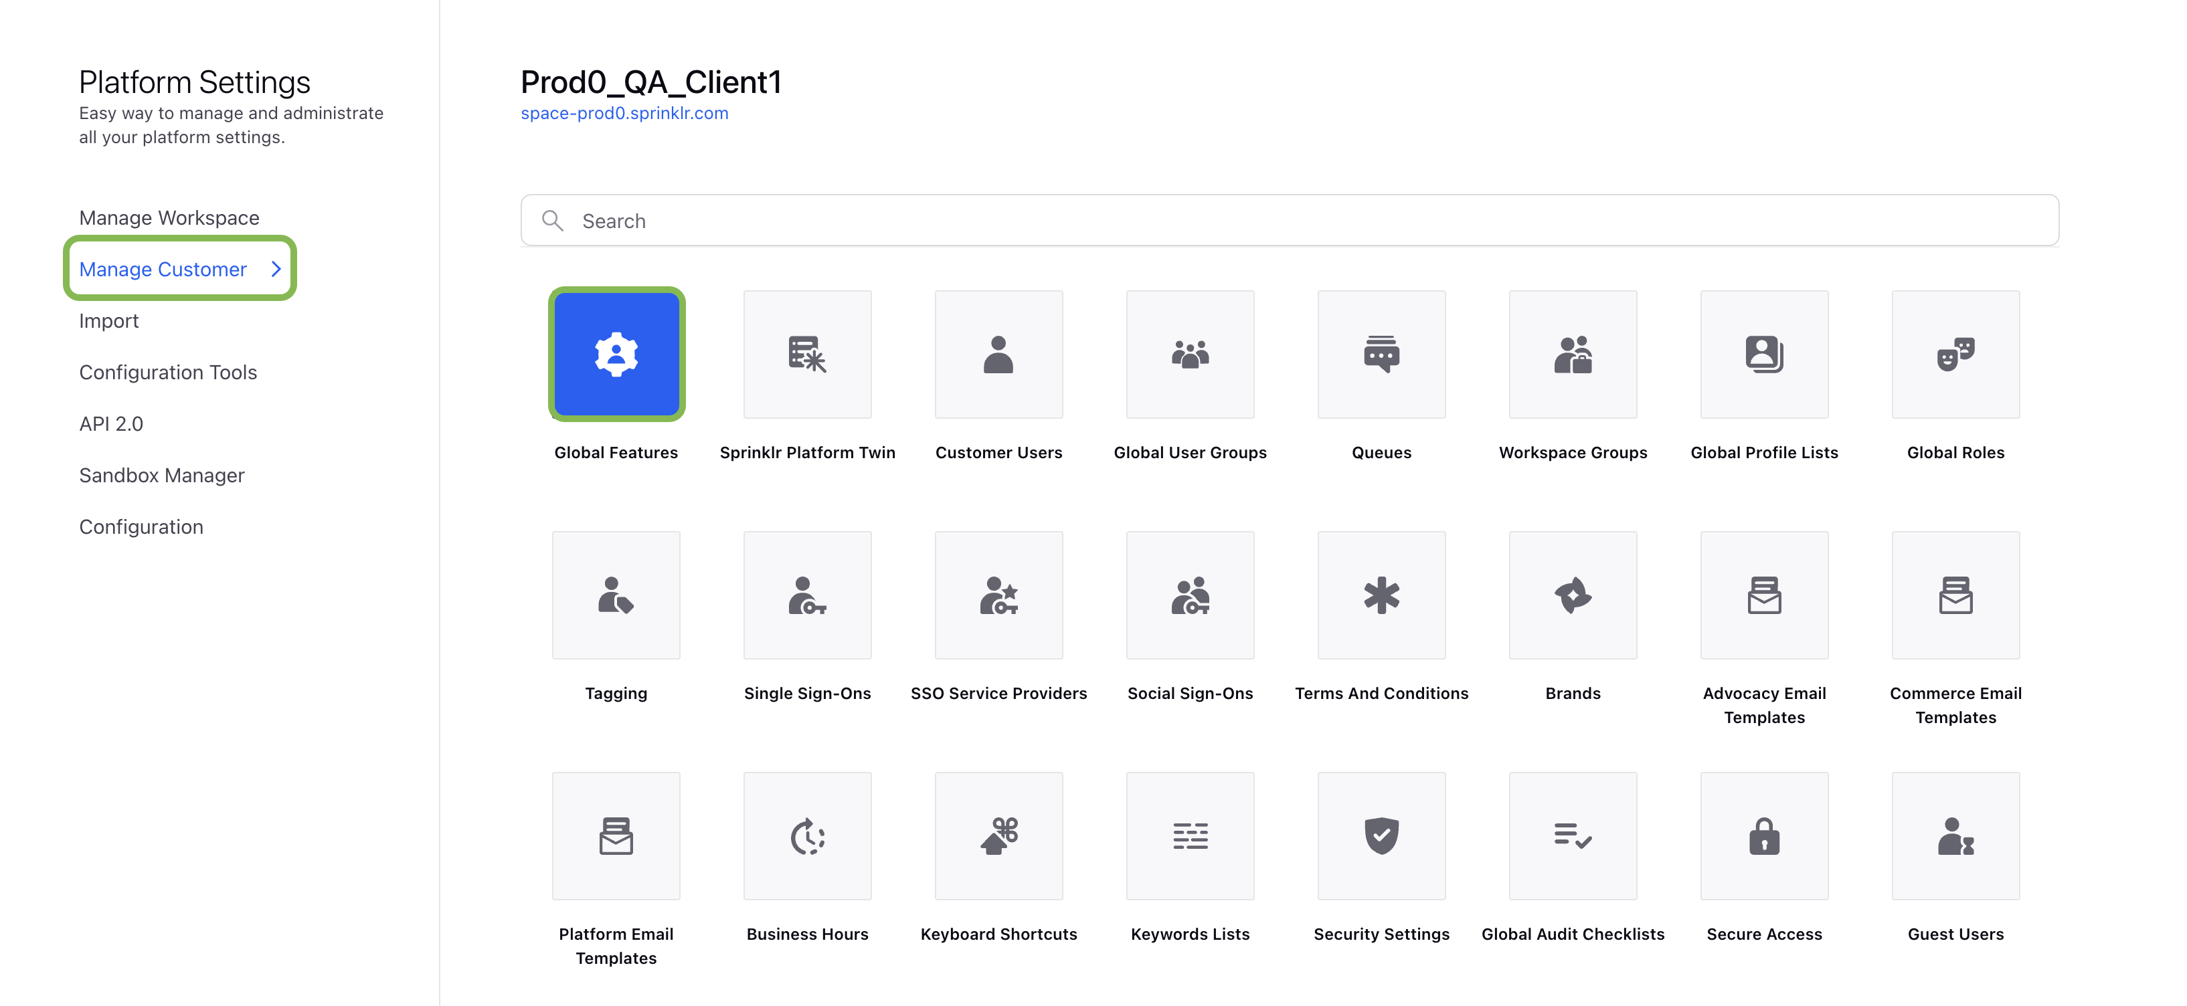Open the Queues tile
The height and width of the screenshot is (1006, 2187).
(1381, 354)
